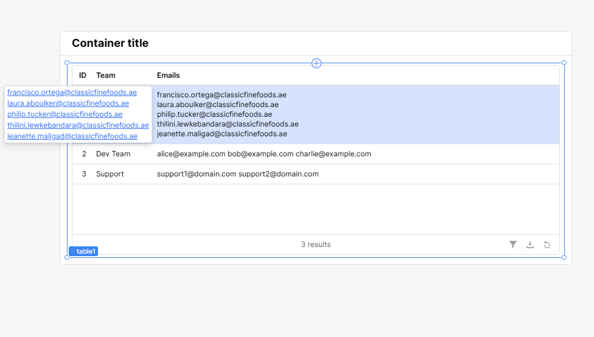This screenshot has height=337, width=594.
Task: Click the top-left resize handle of table1
Action: pyautogui.click(x=67, y=63)
